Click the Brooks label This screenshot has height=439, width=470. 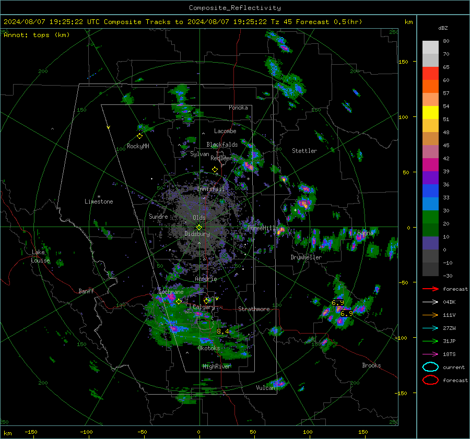[371, 365]
